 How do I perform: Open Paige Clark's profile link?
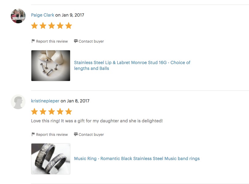42,15
